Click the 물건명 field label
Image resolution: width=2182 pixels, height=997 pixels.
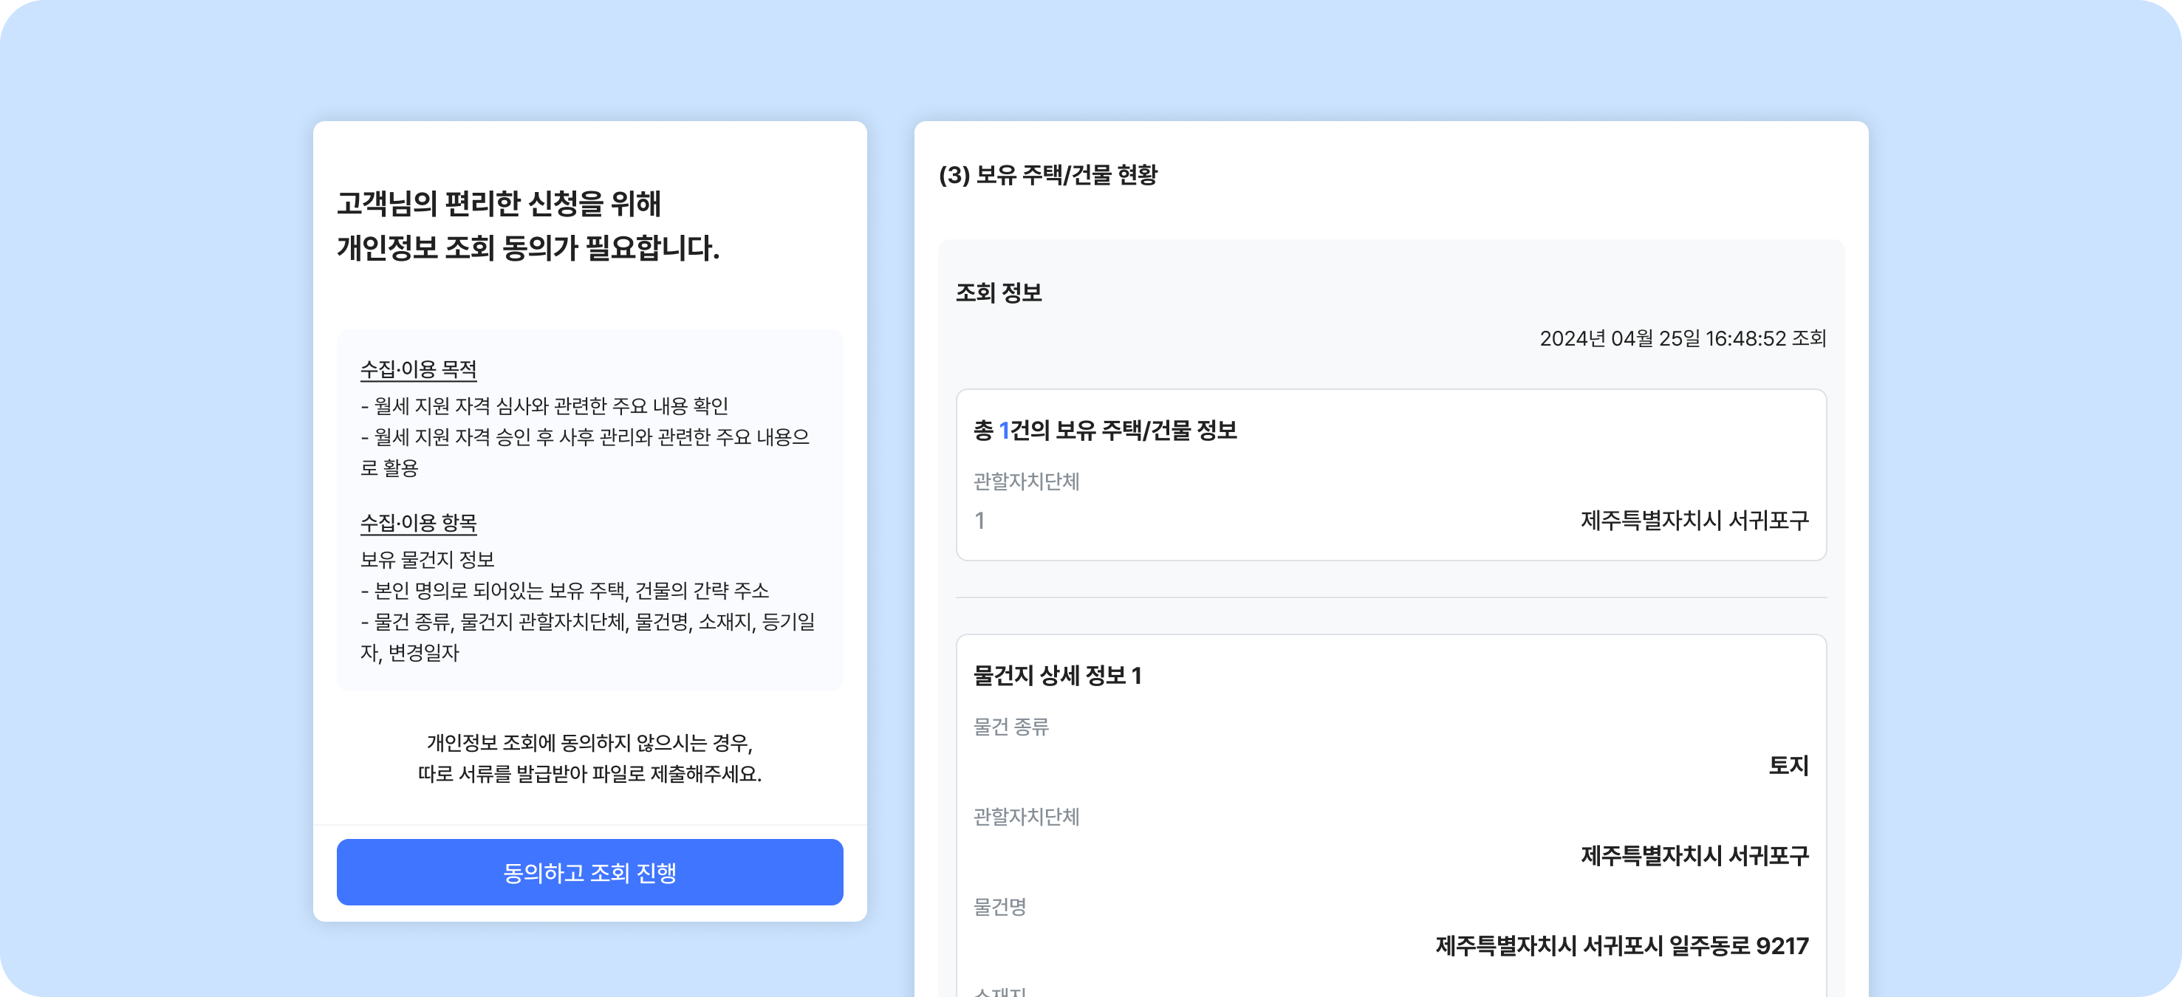click(999, 906)
